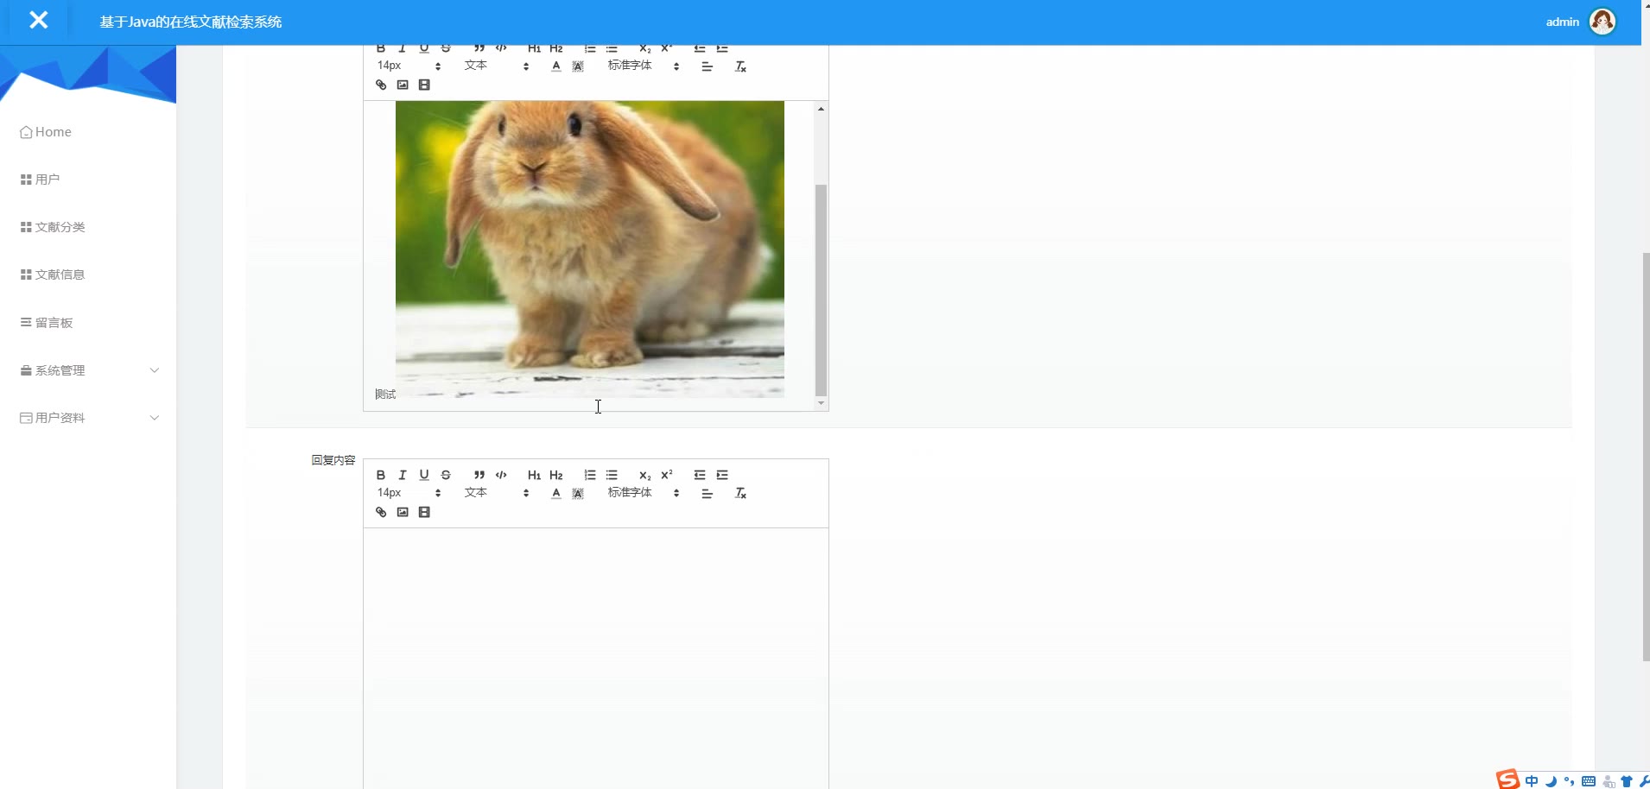The height and width of the screenshot is (789, 1650).
Task: Expand the 用户资料 submenu
Action: [88, 418]
